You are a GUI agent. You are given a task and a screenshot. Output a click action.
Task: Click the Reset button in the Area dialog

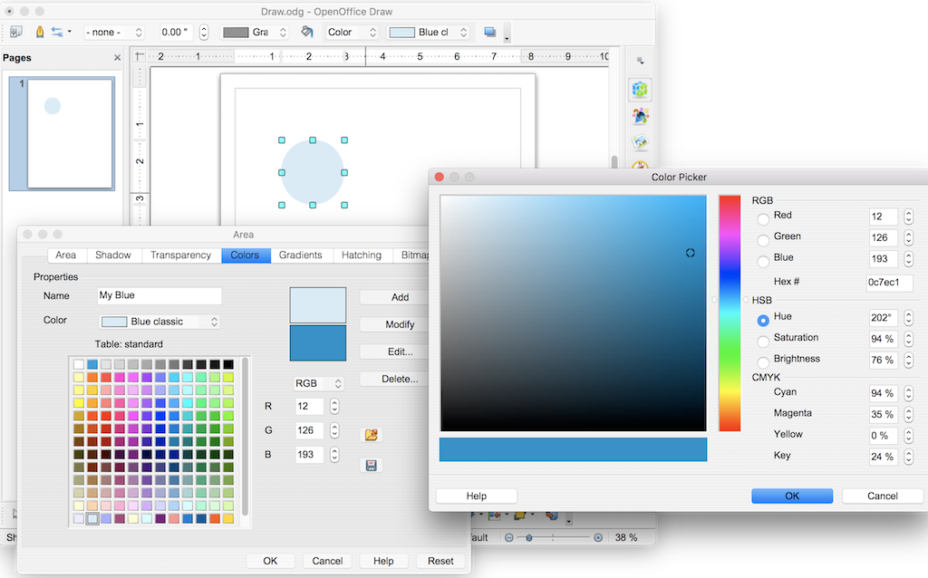point(440,560)
